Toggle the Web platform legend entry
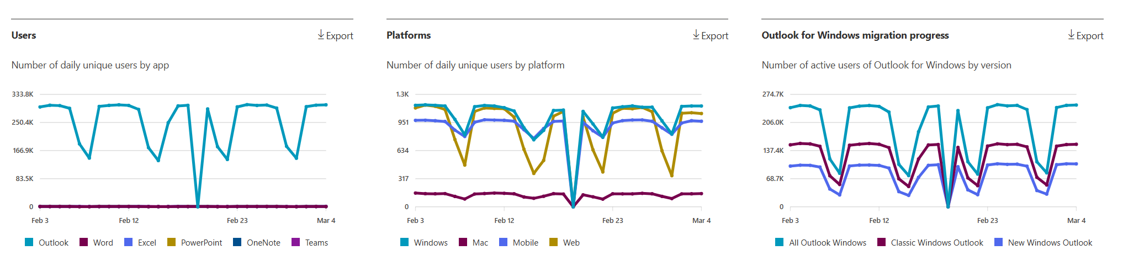The image size is (1123, 266). [565, 242]
